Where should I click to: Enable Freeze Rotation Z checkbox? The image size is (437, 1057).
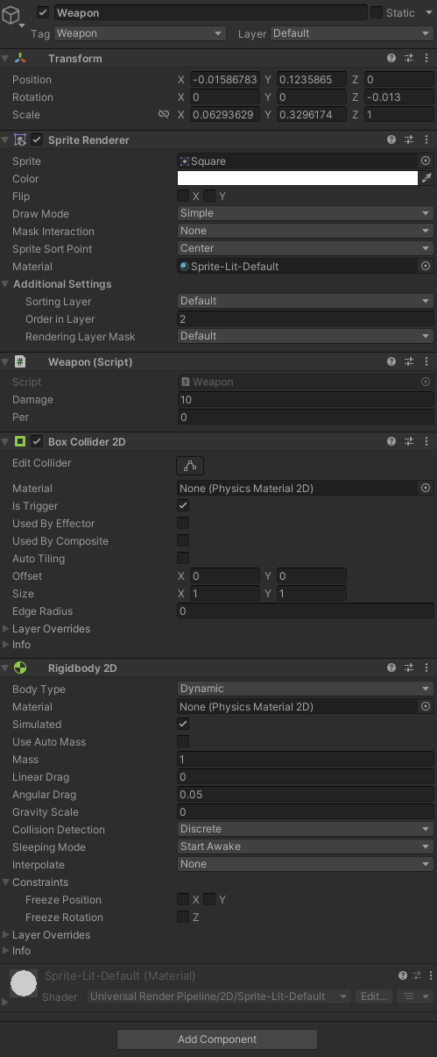tap(183, 917)
